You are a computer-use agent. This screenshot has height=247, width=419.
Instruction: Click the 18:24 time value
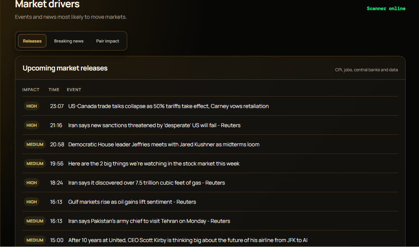coord(56,183)
